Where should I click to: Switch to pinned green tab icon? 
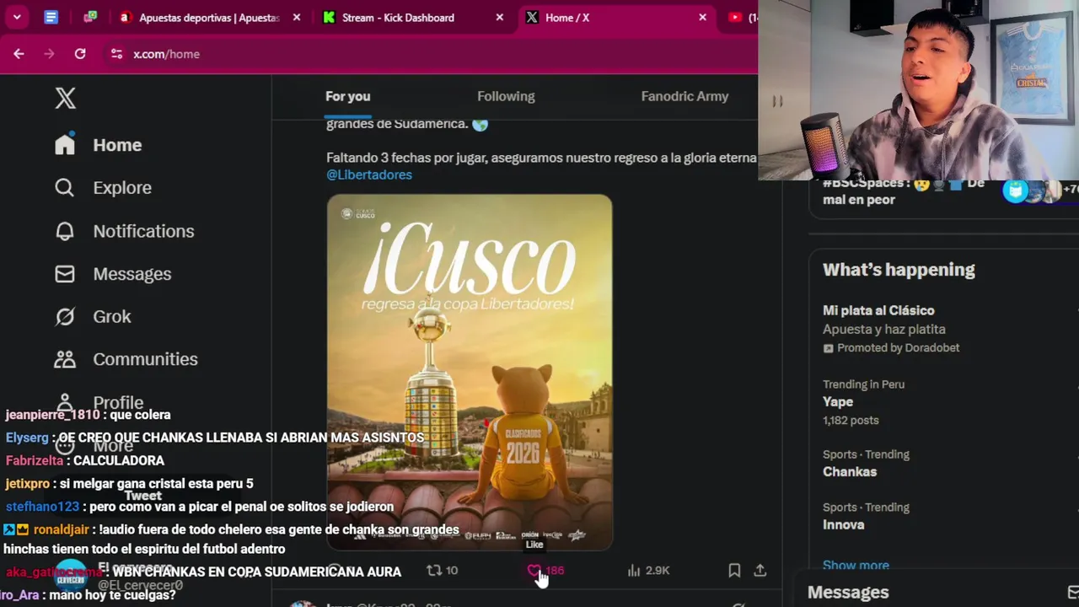pyautogui.click(x=90, y=17)
